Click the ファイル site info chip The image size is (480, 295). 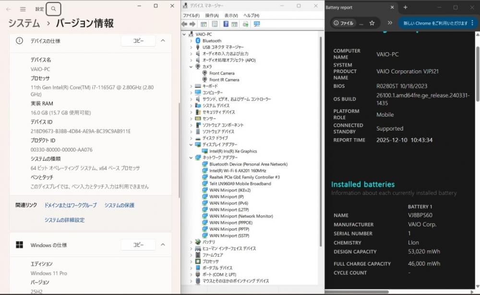coord(344,23)
